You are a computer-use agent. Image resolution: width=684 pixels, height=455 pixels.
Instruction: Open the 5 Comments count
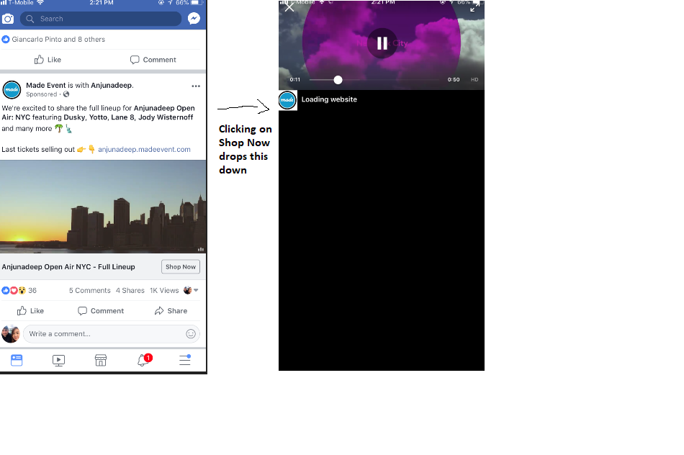click(x=89, y=290)
